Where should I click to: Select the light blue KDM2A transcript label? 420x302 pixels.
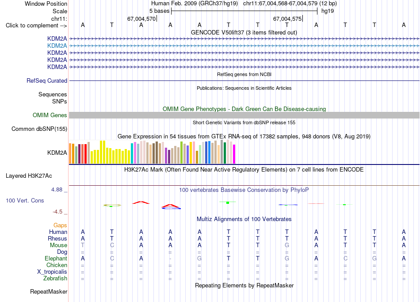(x=57, y=46)
